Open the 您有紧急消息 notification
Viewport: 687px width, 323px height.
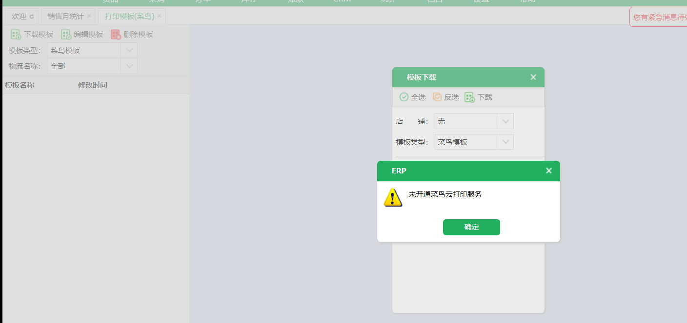[x=659, y=17]
